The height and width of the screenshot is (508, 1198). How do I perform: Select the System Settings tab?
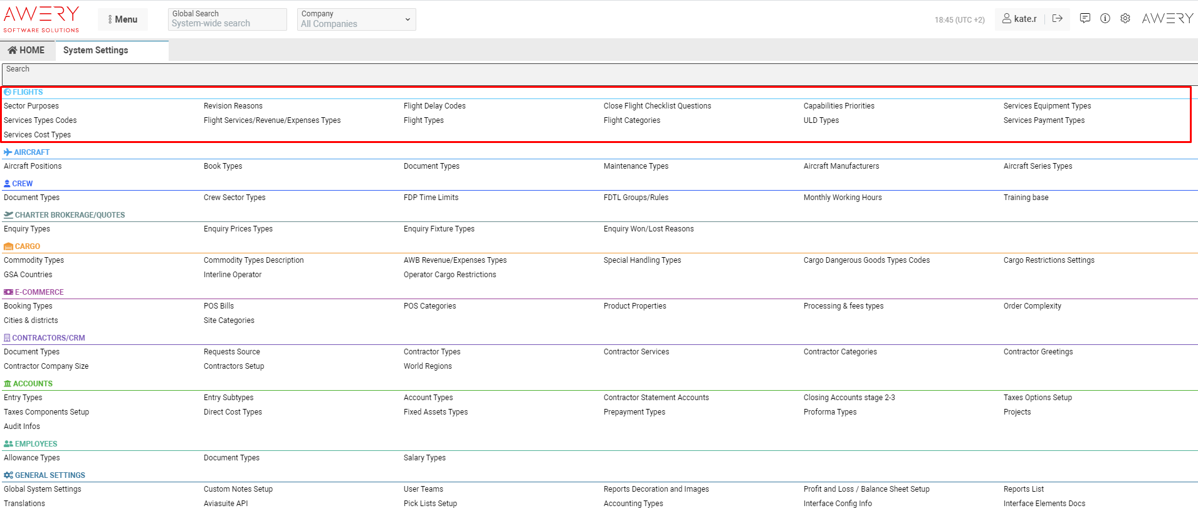click(96, 50)
